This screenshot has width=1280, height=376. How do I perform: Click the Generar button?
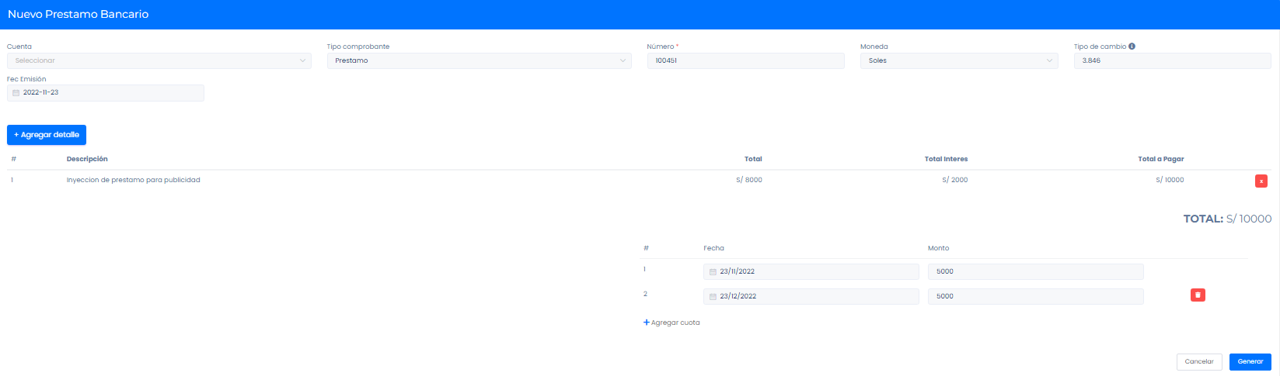pos(1250,362)
